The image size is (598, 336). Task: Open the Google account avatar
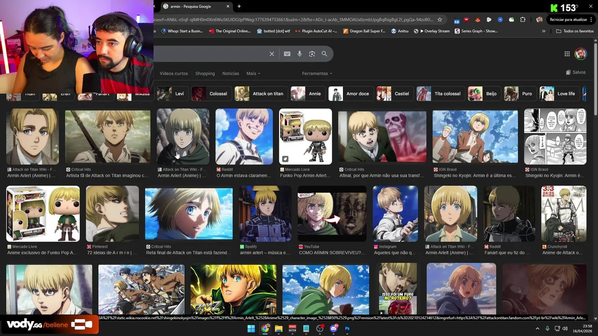[x=581, y=54]
